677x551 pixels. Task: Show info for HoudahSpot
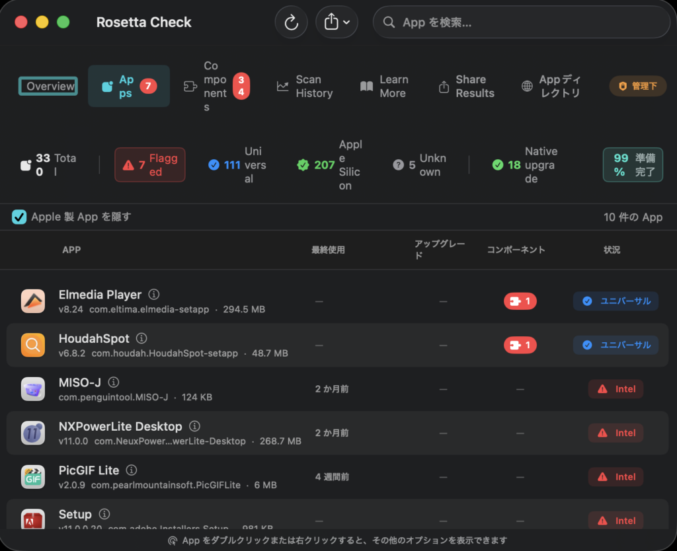141,338
